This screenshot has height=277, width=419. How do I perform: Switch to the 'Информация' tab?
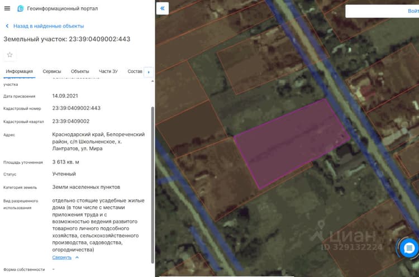19,71
